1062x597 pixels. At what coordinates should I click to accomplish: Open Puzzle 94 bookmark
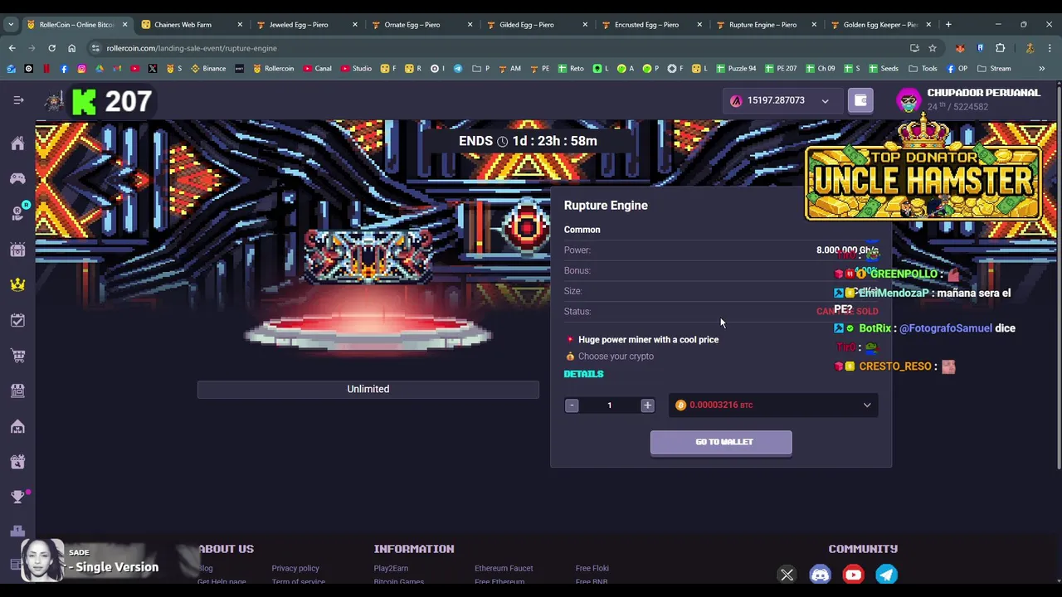pyautogui.click(x=735, y=68)
